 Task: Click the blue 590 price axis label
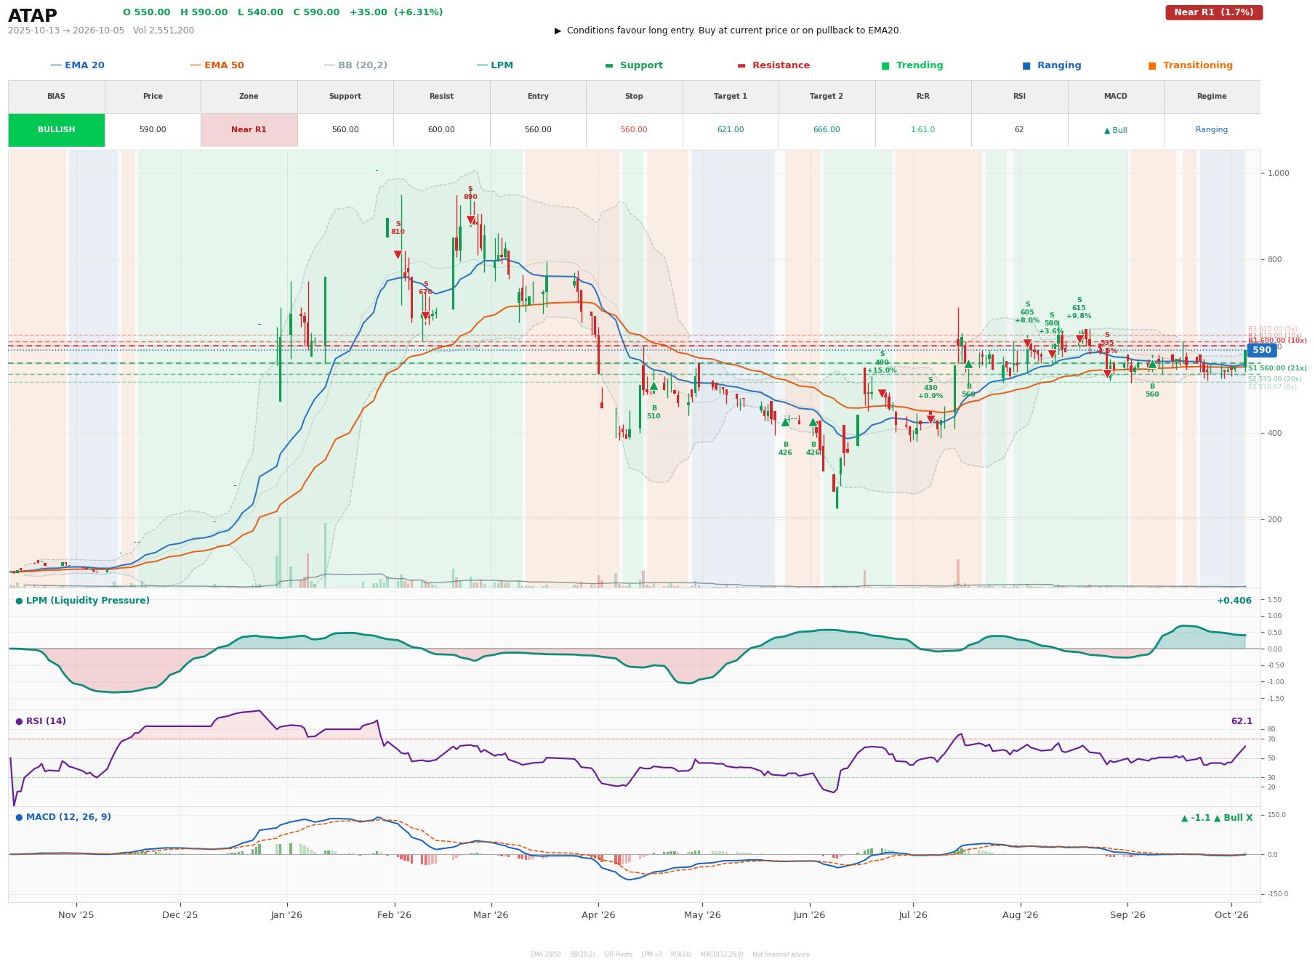click(x=1261, y=350)
